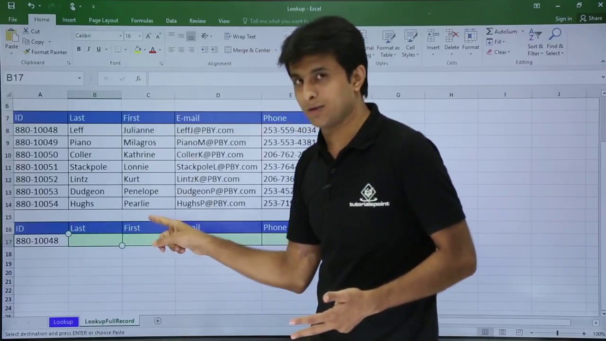Toggle Italic formatting

(89, 49)
